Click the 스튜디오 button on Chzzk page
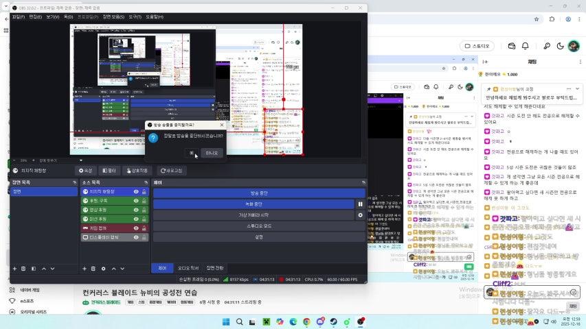Screen dimensions: 586x329 point(477,46)
